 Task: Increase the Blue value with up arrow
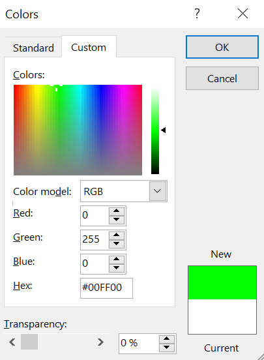click(x=117, y=260)
